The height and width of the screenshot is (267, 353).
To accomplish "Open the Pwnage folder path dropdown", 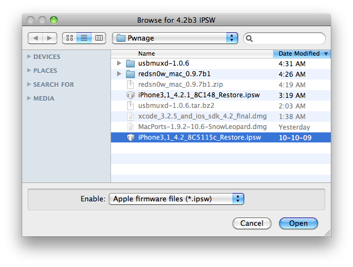I will (x=175, y=38).
